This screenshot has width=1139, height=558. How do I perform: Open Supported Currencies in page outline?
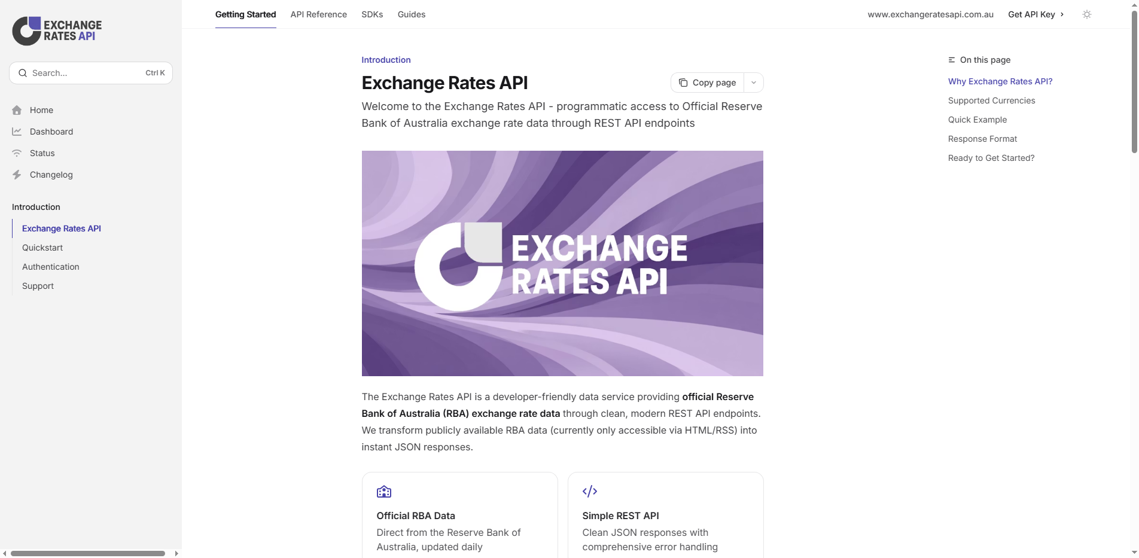[x=991, y=100]
